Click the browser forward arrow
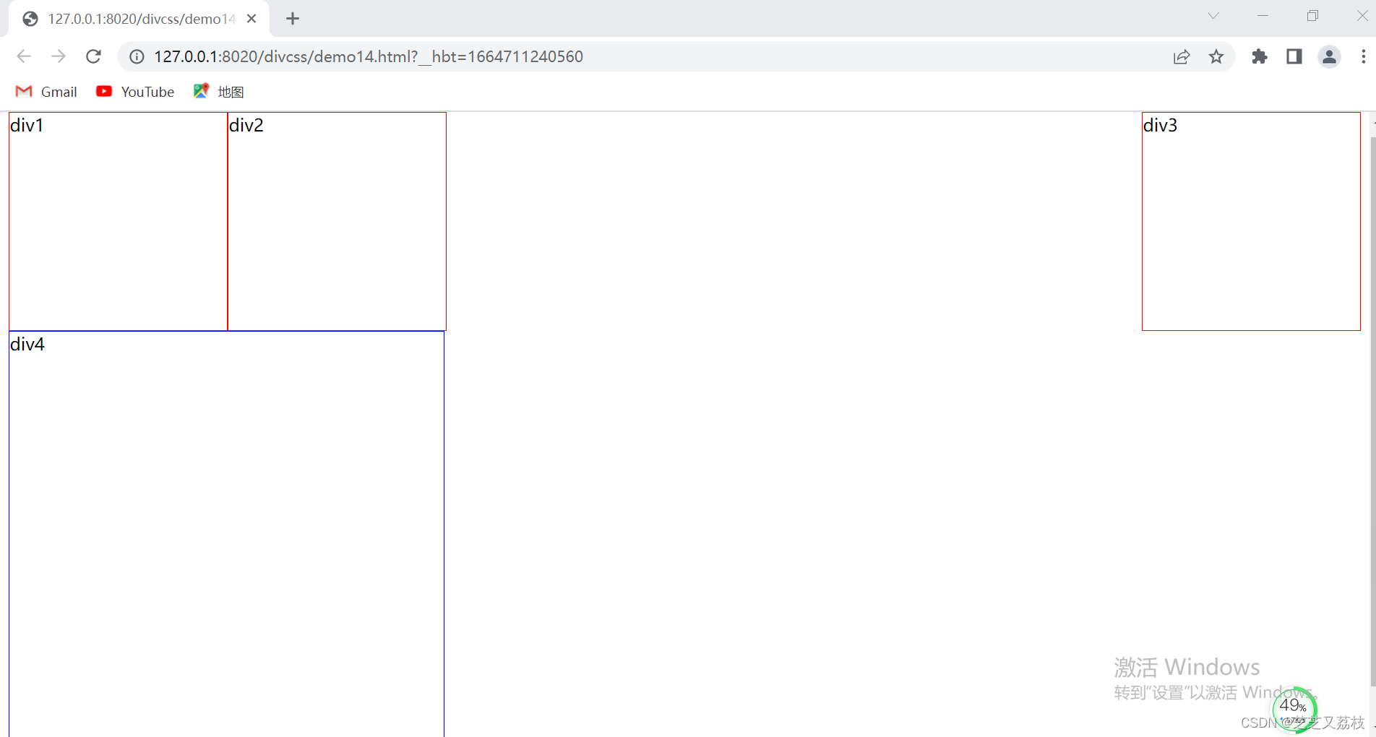 59,56
